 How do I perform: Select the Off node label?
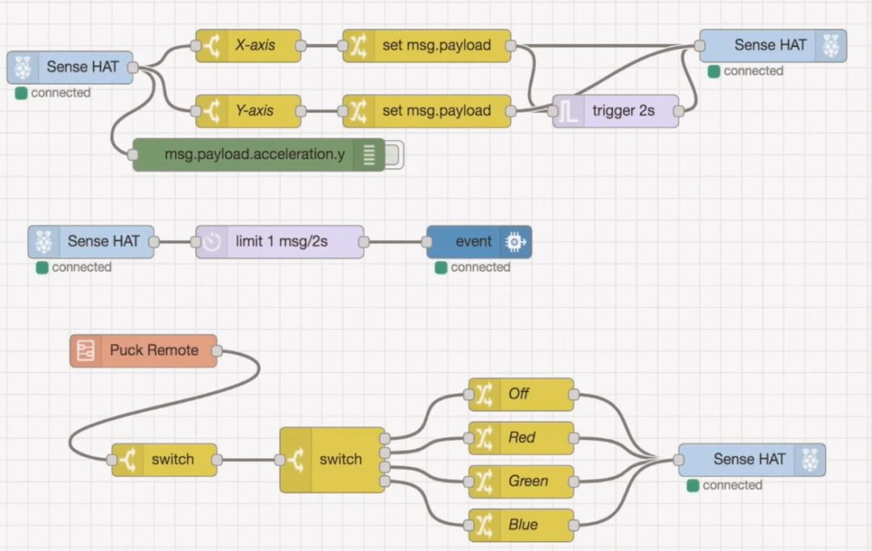(x=518, y=394)
